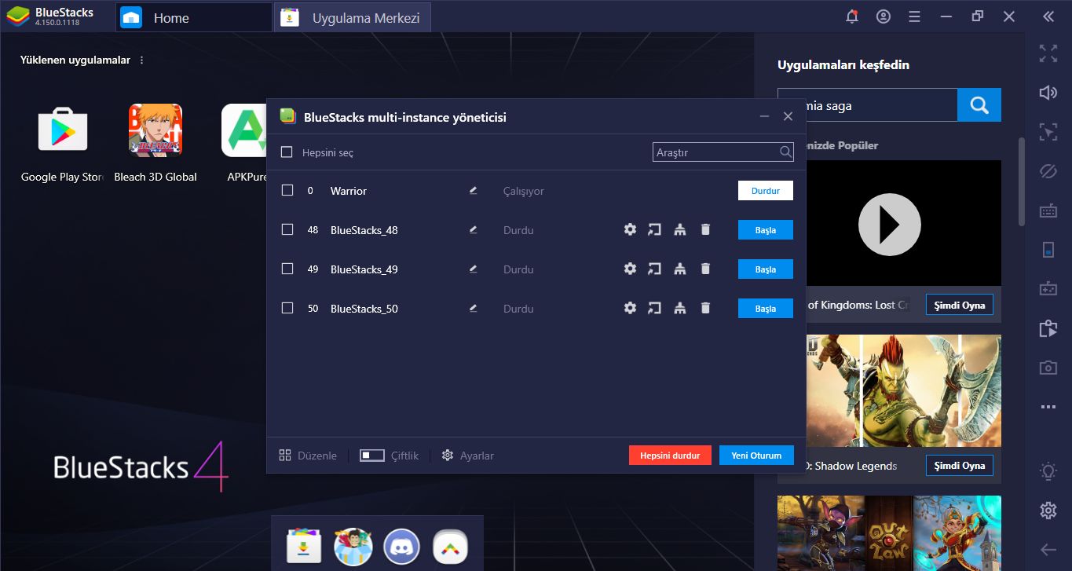Screen dimensions: 1072x571
Task: Tick the BlueStacks_49 checkbox
Action: click(287, 269)
